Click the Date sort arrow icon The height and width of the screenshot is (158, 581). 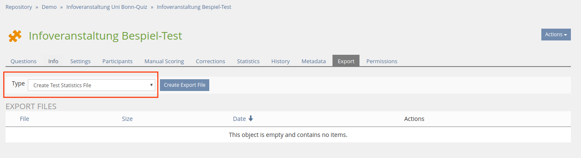pyautogui.click(x=251, y=119)
